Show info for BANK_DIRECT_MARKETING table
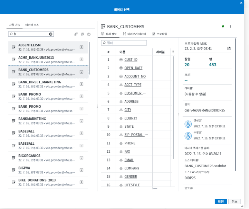Image resolution: width=249 pixels, height=209 pixels. point(81,84)
